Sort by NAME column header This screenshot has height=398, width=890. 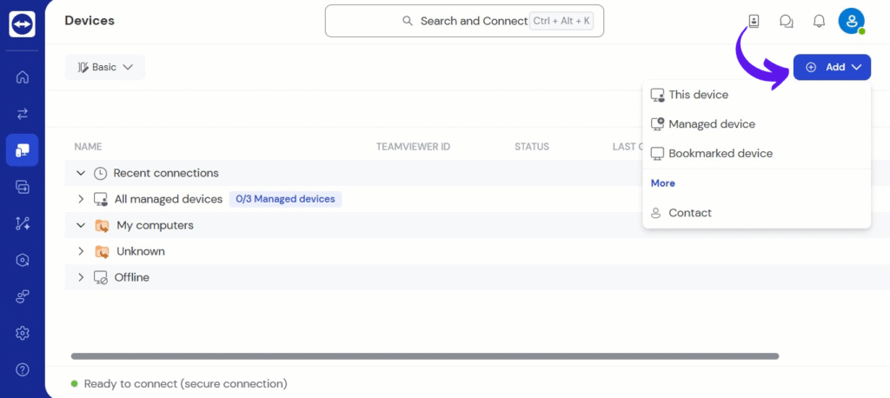point(88,147)
